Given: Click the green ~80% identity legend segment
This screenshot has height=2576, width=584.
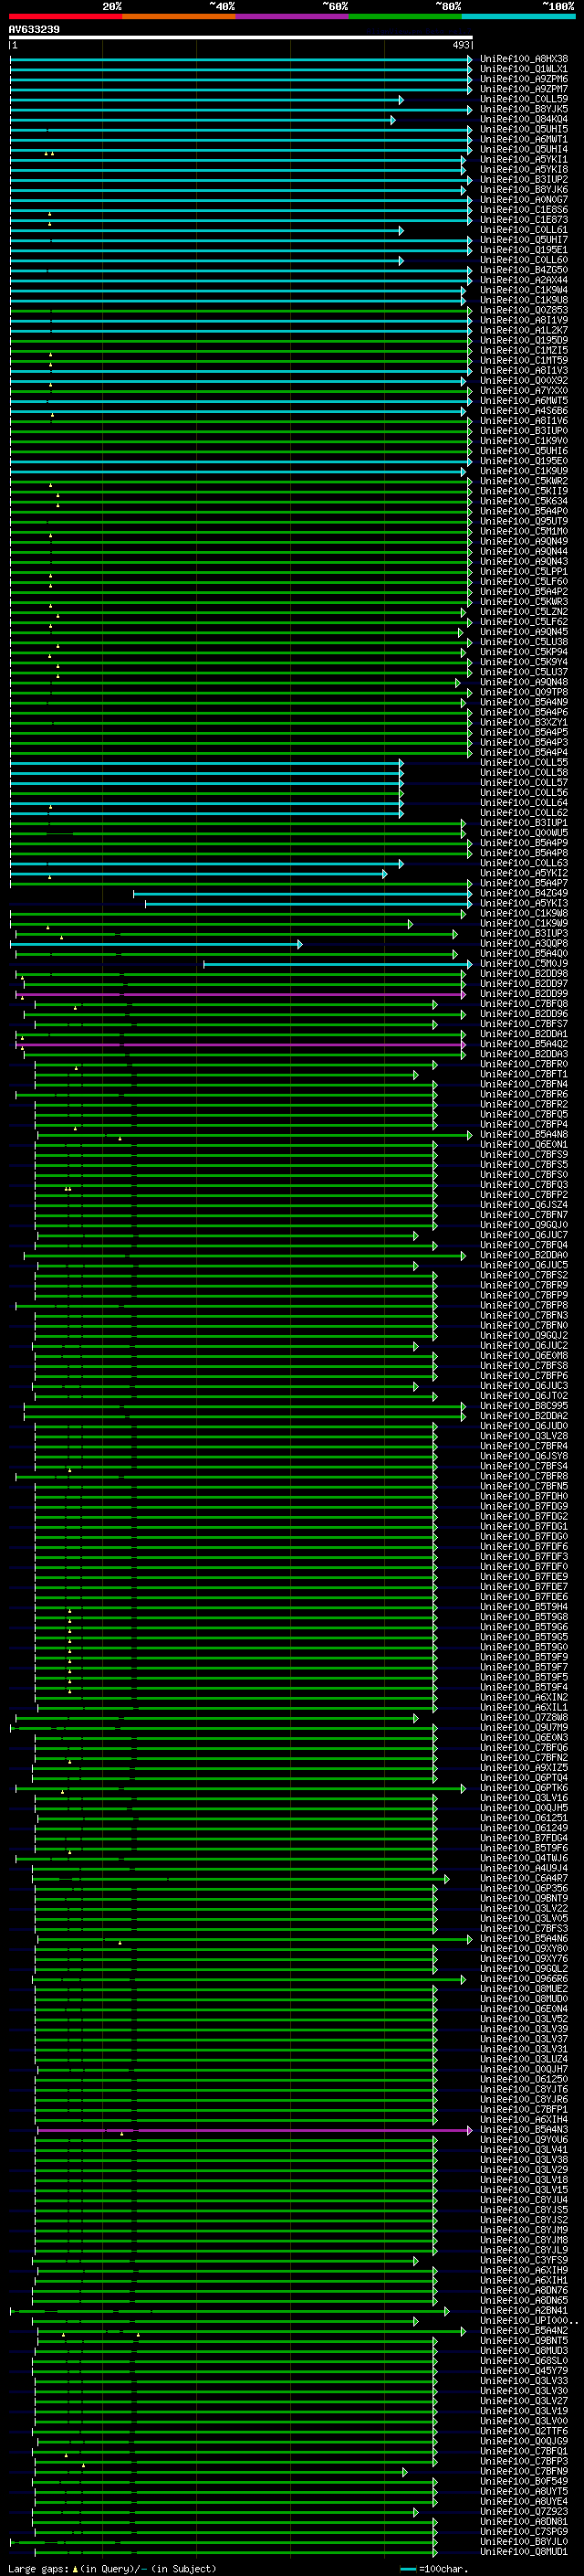Looking at the screenshot, I should click(405, 16).
